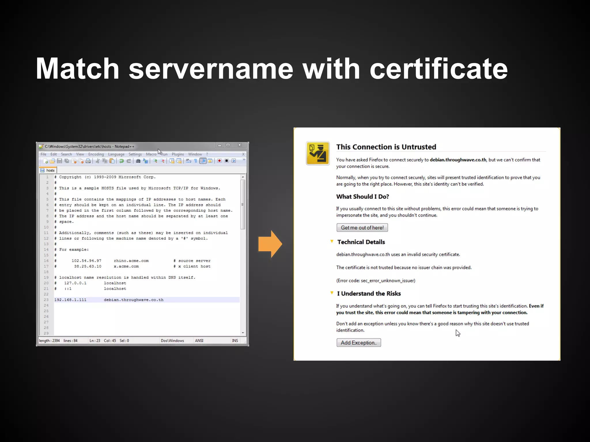
Task: Open the File menu in Notepad++
Action: point(44,154)
